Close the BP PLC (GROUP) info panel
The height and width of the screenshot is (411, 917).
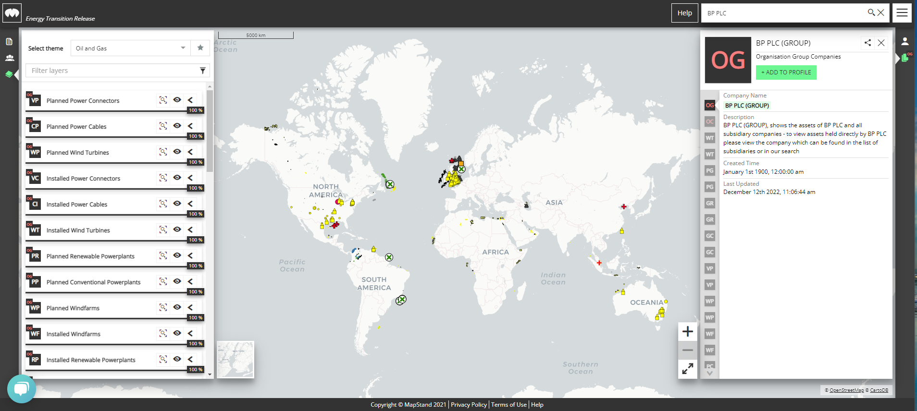click(881, 43)
